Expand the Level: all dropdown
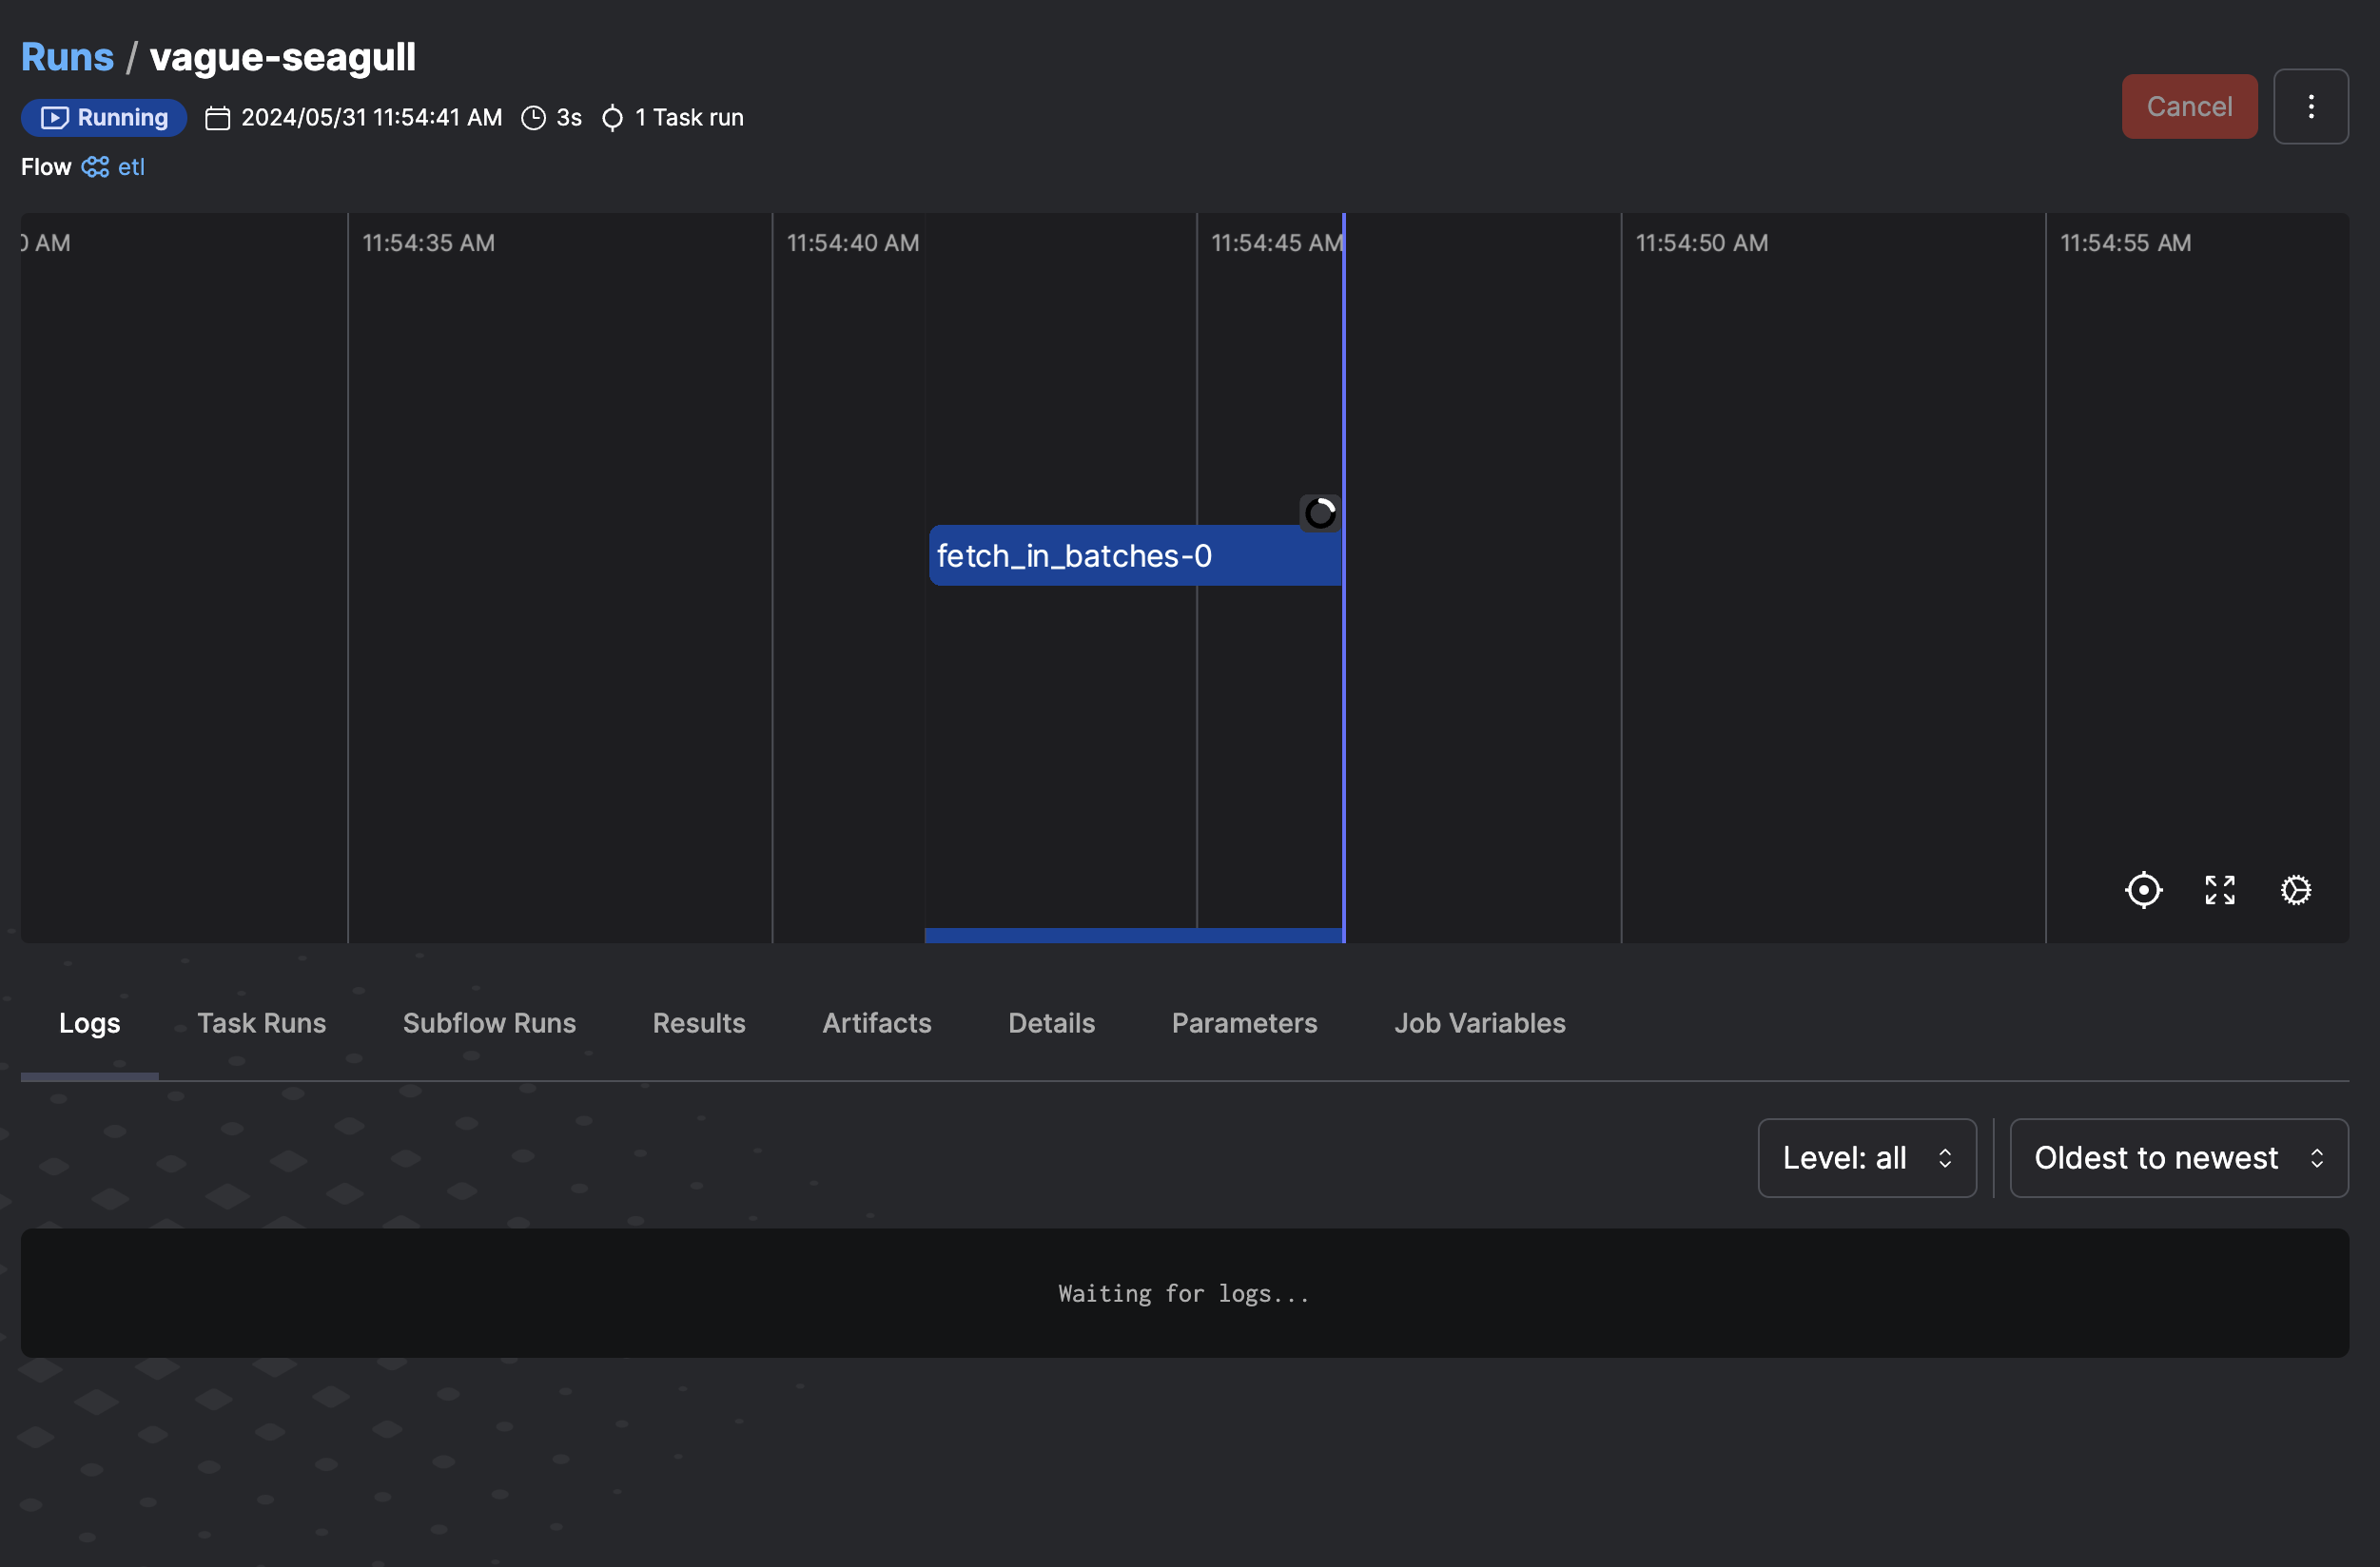The height and width of the screenshot is (1567, 2380). tap(1866, 1157)
